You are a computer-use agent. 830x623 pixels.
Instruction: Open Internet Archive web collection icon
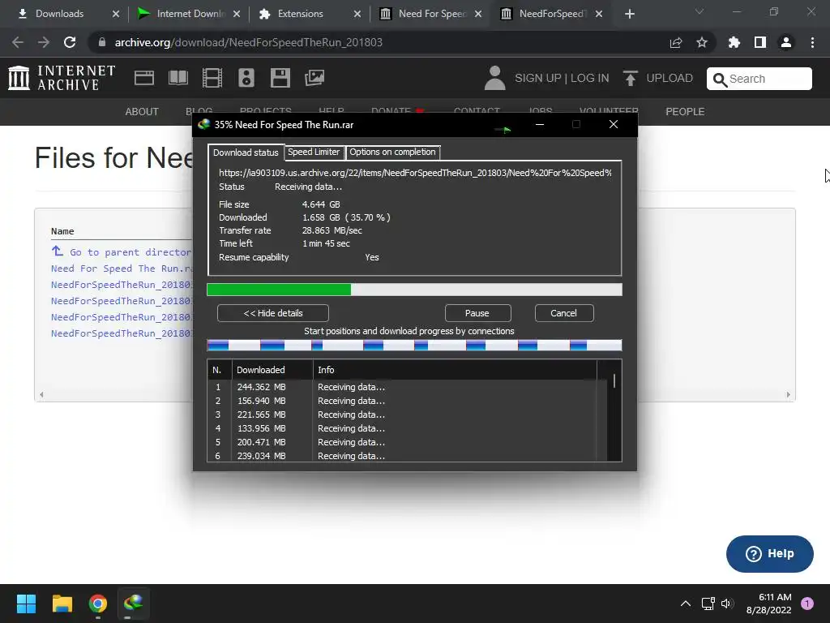click(x=144, y=78)
